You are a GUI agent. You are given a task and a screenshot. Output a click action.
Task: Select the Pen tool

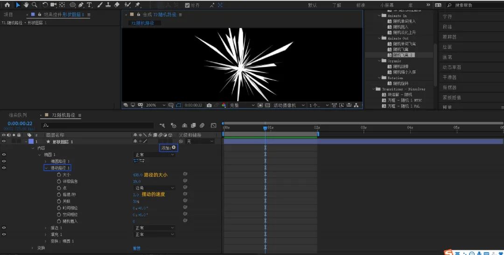click(x=81, y=5)
